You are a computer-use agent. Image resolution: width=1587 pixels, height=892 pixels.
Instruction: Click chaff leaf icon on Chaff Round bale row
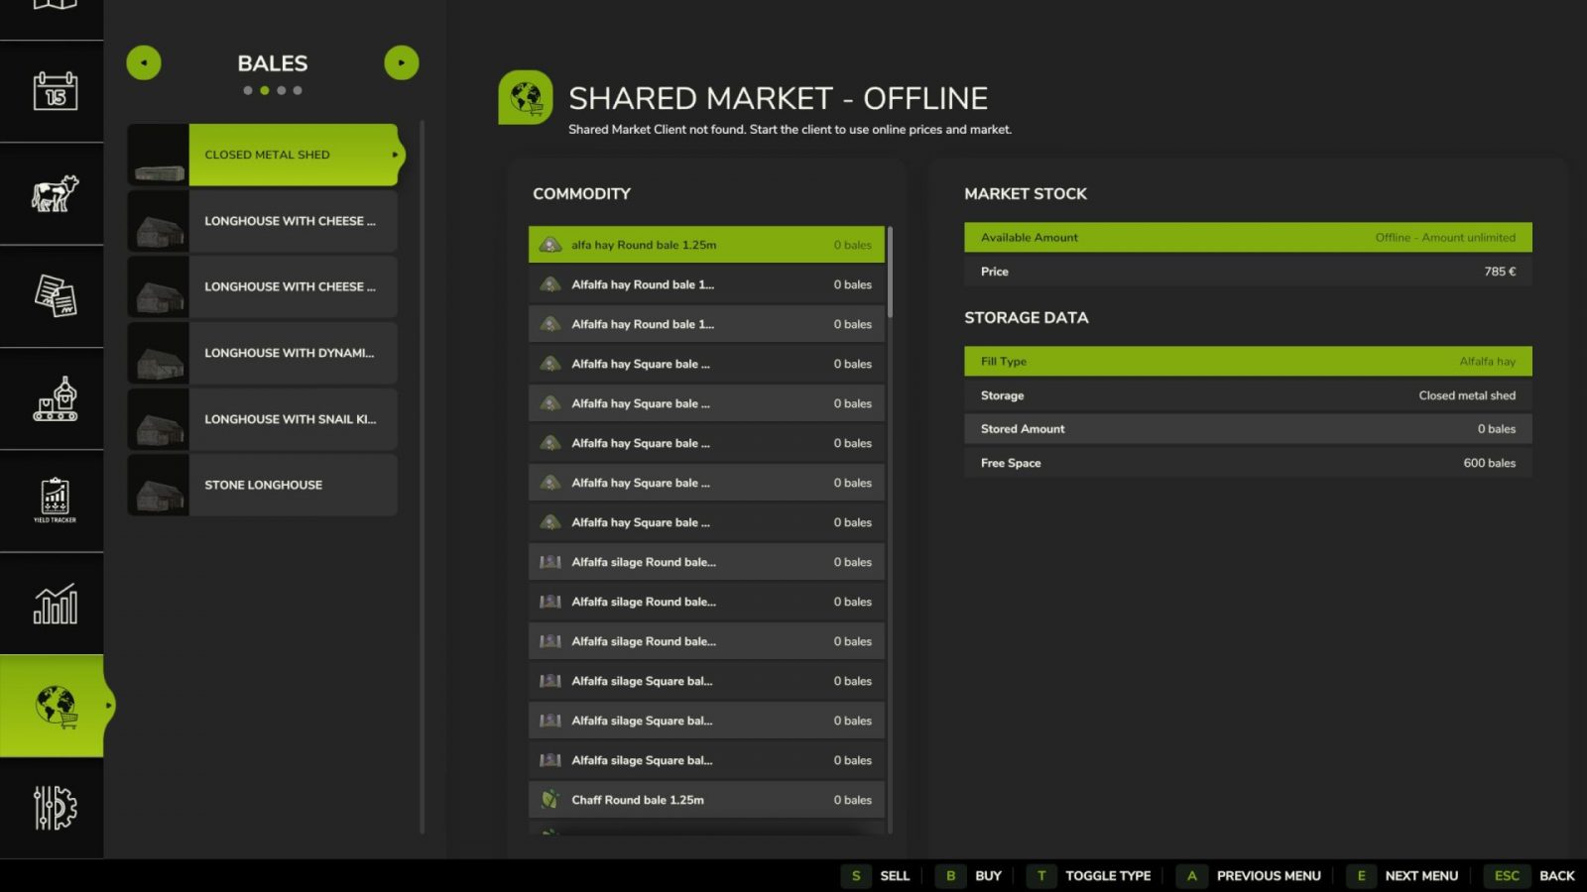click(x=550, y=800)
